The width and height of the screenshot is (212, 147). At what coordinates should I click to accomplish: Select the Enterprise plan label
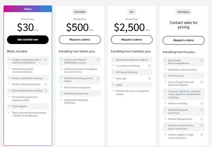(x=184, y=12)
